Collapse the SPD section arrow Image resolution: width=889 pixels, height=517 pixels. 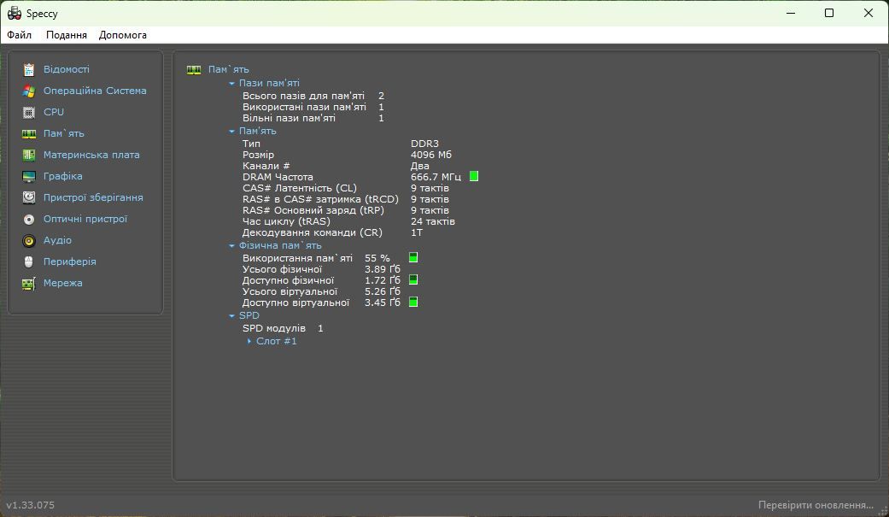[231, 315]
